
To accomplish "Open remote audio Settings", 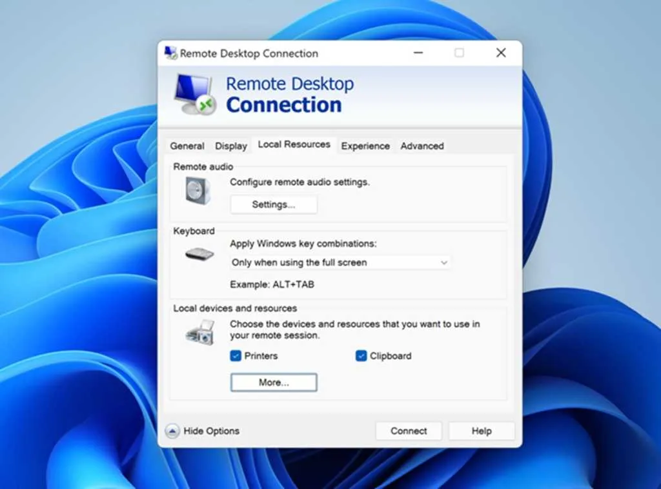I will [x=273, y=205].
